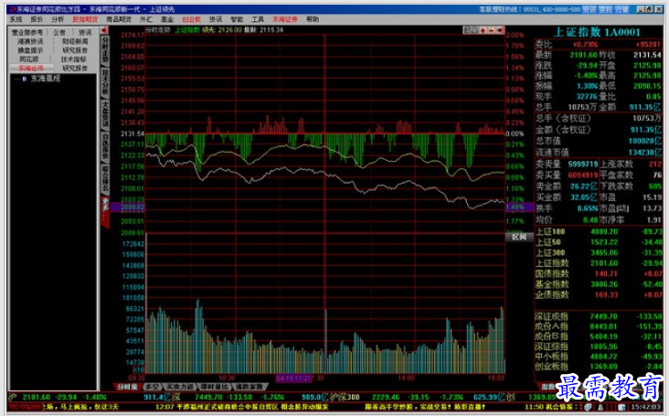
Task: Click 沪深300 value in status bar
Action: tap(386, 397)
